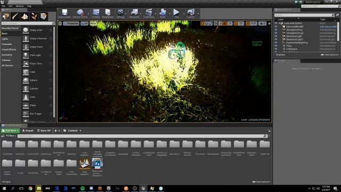Viewport: 341px width, 192px height.
Task: Toggle viewport rotation snapping orange button
Action: [x=236, y=23]
